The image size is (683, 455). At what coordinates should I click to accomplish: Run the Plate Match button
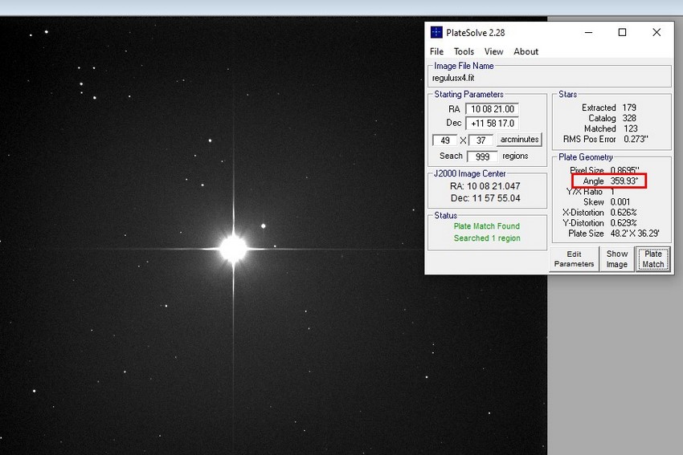652,259
